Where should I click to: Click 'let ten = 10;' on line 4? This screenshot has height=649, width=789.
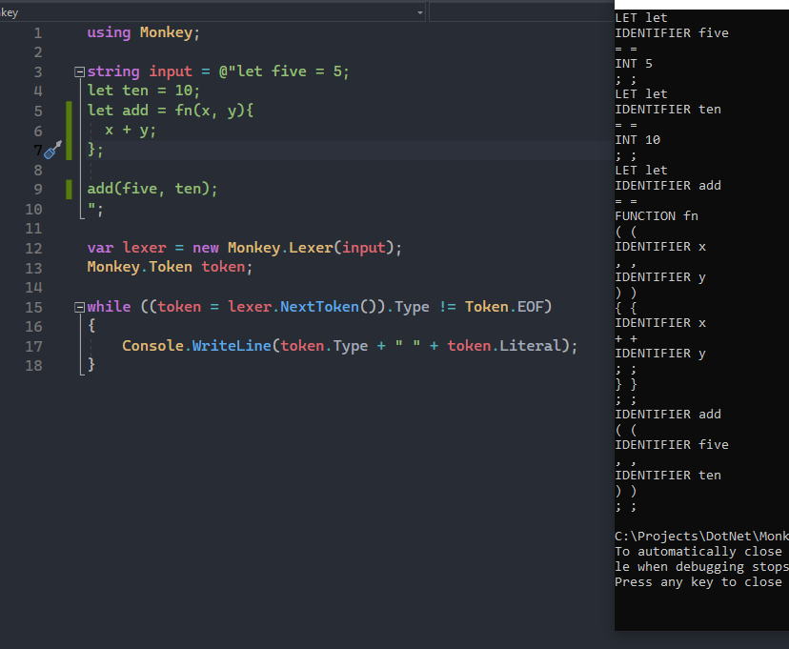click(x=143, y=91)
